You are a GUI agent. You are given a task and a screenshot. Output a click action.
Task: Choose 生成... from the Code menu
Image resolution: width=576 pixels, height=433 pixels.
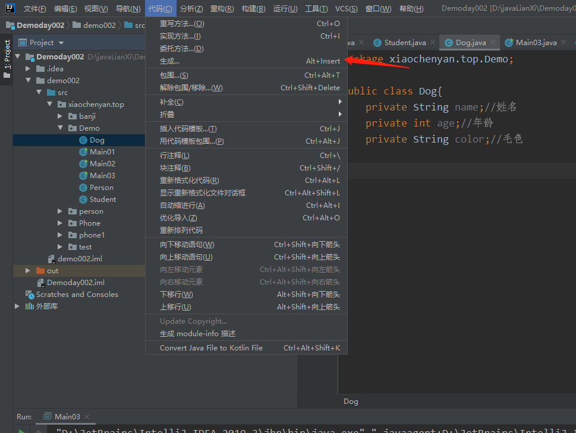tap(169, 61)
